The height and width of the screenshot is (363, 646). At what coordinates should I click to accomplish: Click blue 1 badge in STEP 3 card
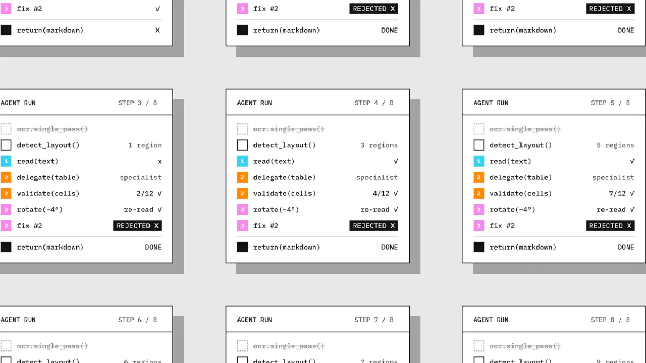tap(6, 161)
